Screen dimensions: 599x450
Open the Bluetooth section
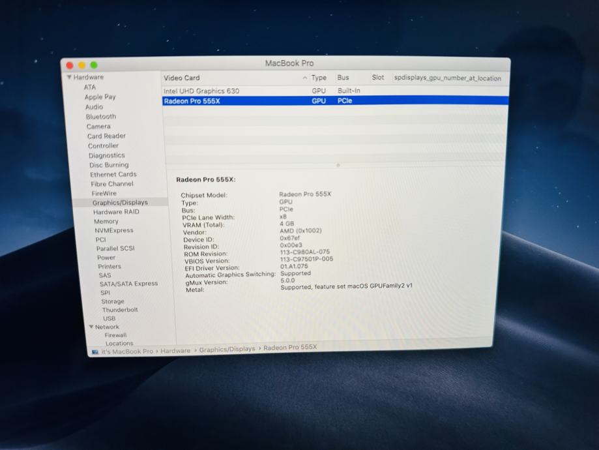pyautogui.click(x=101, y=117)
